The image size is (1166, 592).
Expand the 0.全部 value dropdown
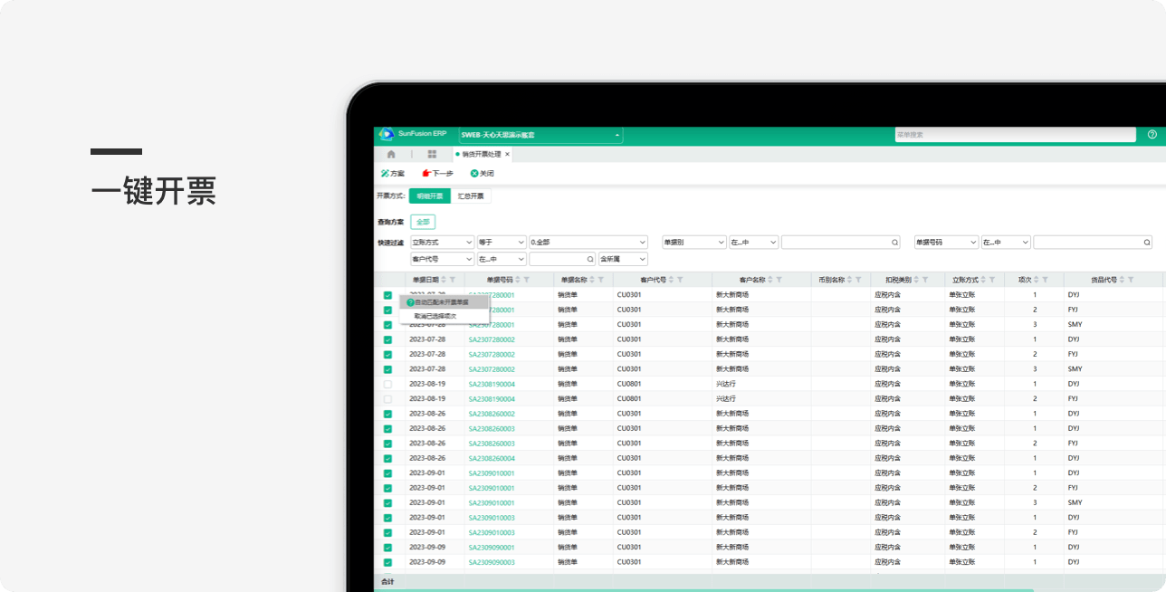[642, 243]
